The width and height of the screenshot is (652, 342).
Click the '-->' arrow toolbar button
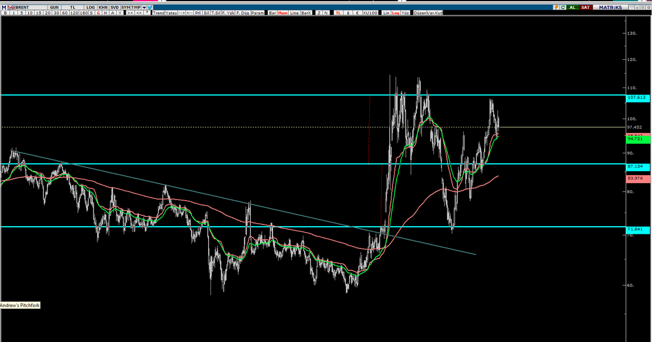pos(181,13)
